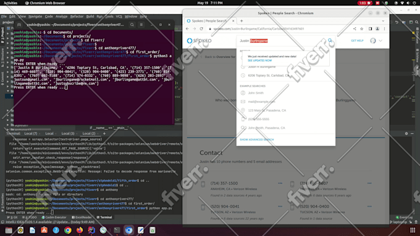The height and width of the screenshot is (236, 420).
Task: Open the Terminal tool window button
Action: point(104,218)
